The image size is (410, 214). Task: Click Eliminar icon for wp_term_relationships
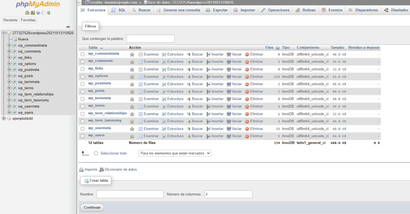pyautogui.click(x=247, y=114)
